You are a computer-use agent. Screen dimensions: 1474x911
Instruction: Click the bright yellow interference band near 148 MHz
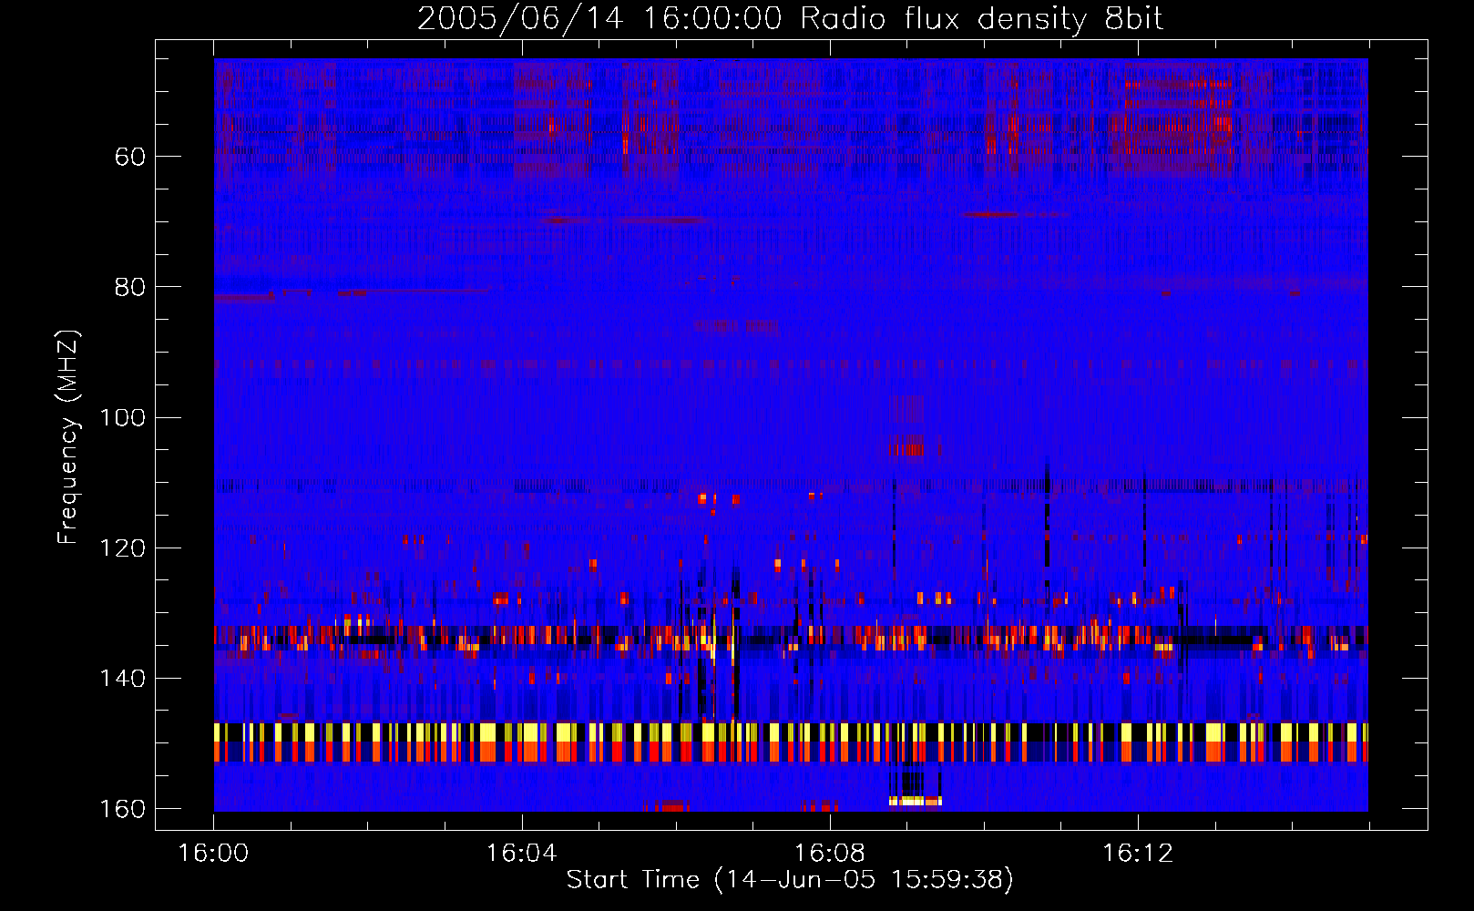[791, 732]
